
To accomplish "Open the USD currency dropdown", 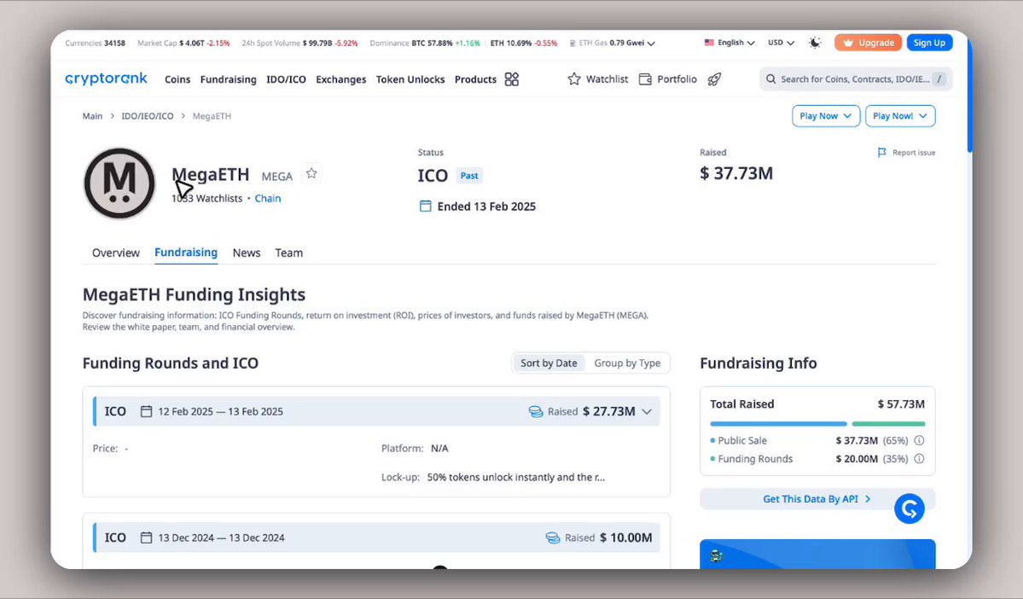I will (781, 43).
